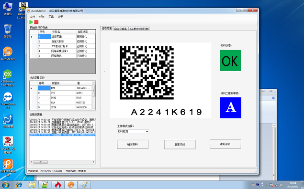This screenshot has height=189, width=304.
Task: Click the green play start icon
Action: [31, 22]
